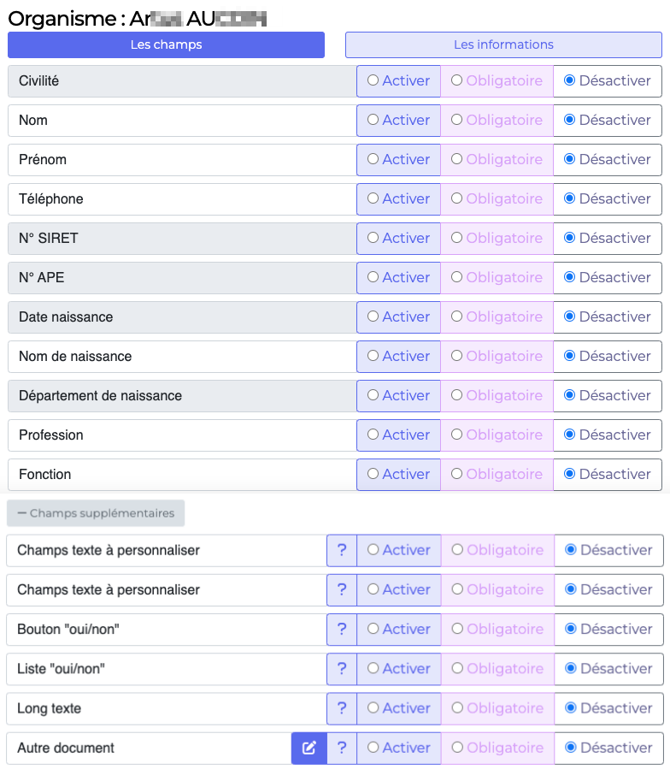This screenshot has height=775, width=670.
Task: Collapse the Champs supplémentaires section
Action: (96, 513)
